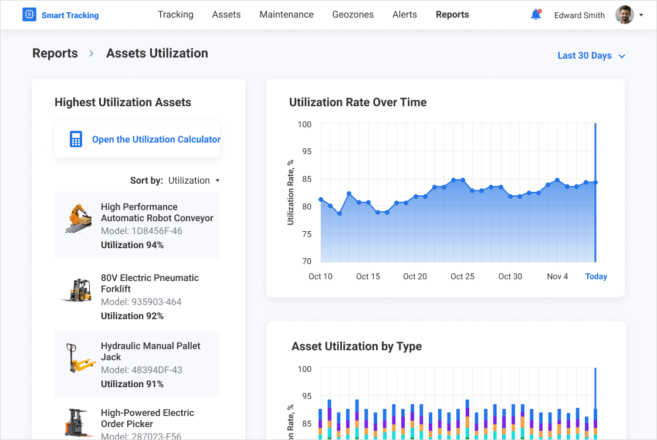Click Edward Smith's profile avatar
657x440 pixels.
tap(624, 15)
